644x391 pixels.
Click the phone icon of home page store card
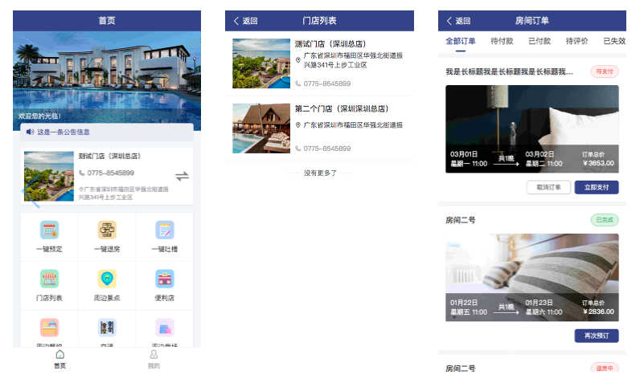pos(82,173)
